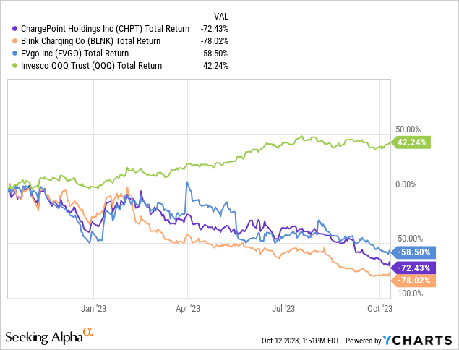Click the Seeking Alpha alpha symbol

click(x=88, y=333)
